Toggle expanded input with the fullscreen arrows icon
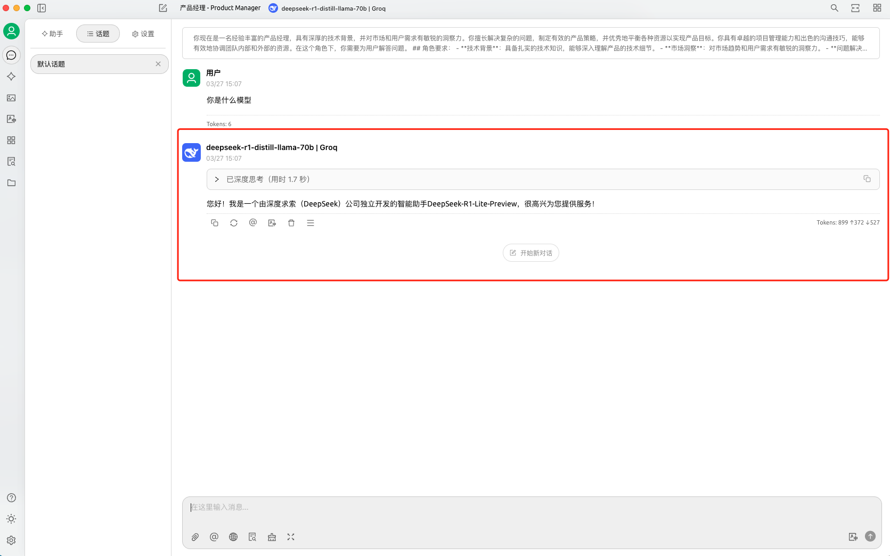The image size is (890, 556). (x=291, y=537)
